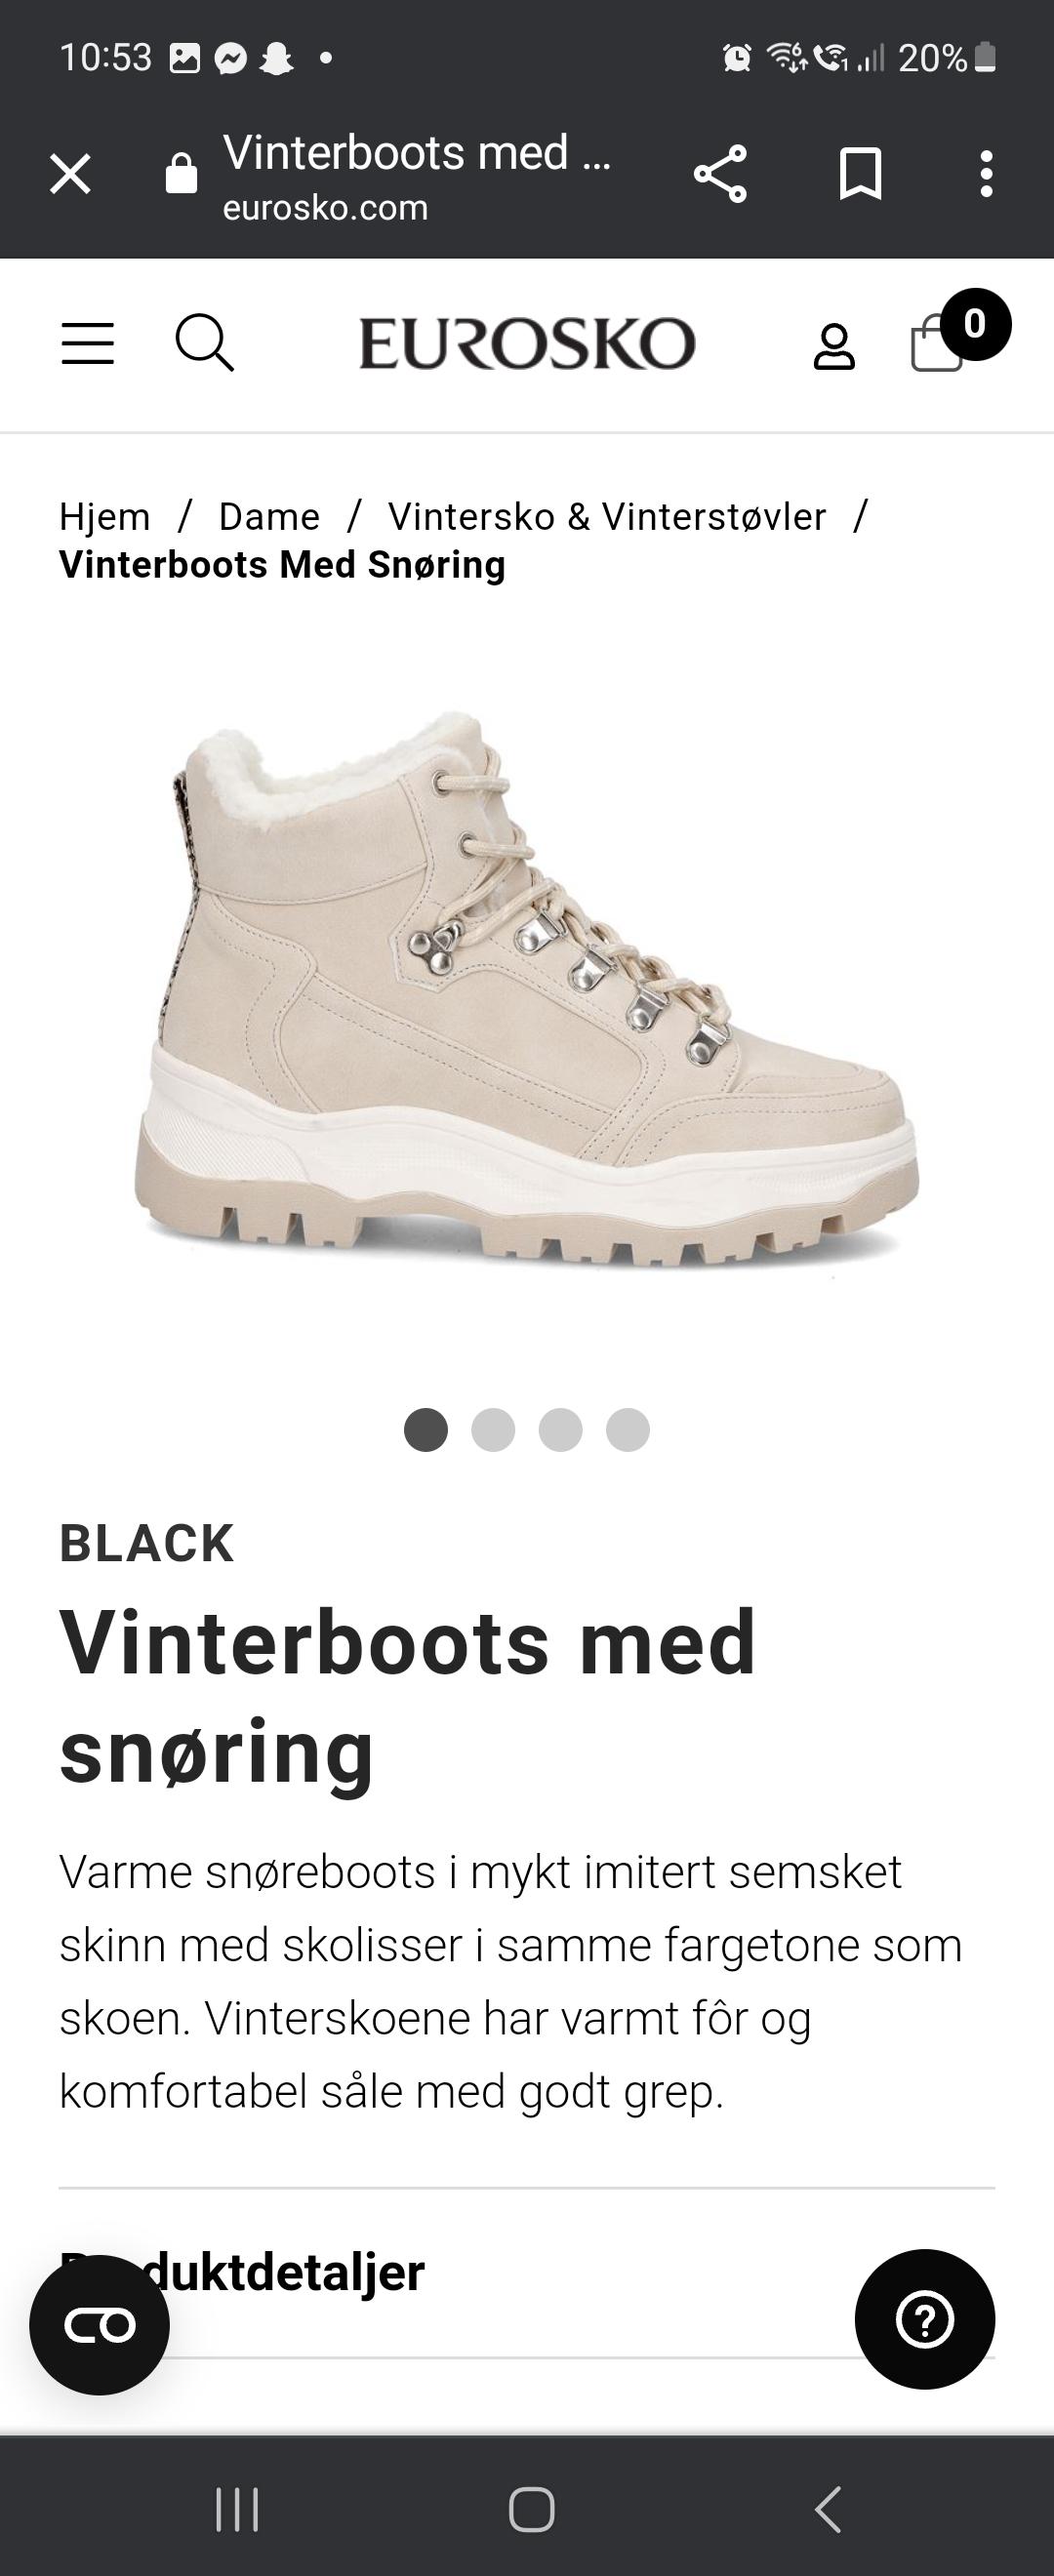The height and width of the screenshot is (2576, 1054).
Task: Open the Dame breadcrumb category
Action: coord(269,517)
